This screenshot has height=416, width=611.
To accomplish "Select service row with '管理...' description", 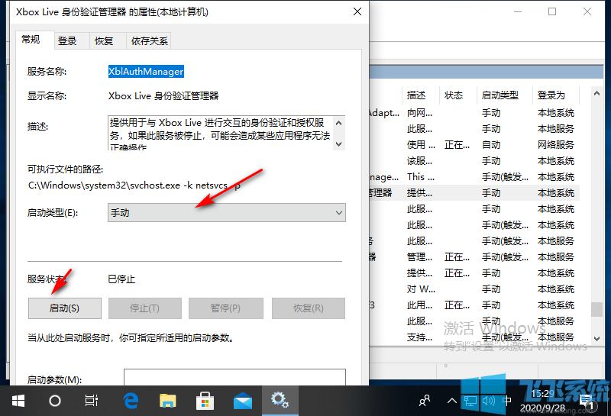I will click(474, 257).
